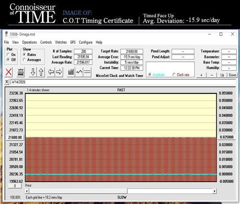
Task: Open the GPS menu
Action: 73,42
